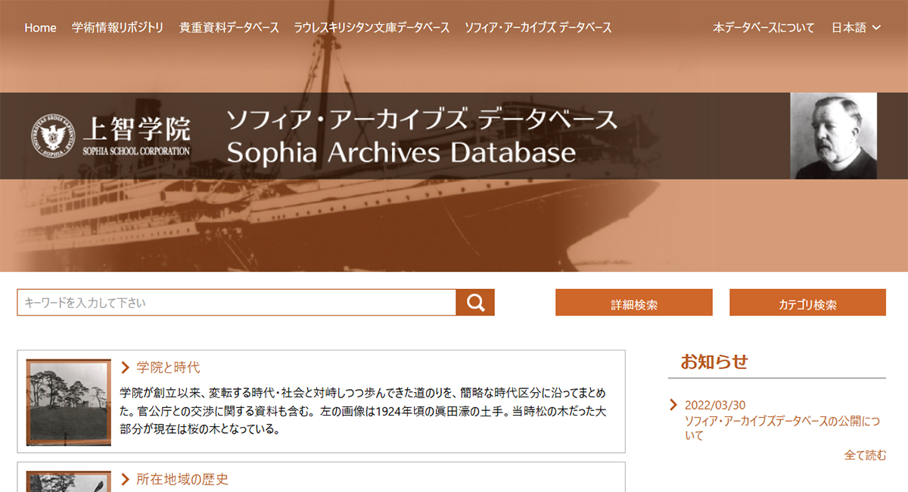Click the arrow icon next to 2022/03/30 news
The image size is (908, 492).
tap(673, 405)
